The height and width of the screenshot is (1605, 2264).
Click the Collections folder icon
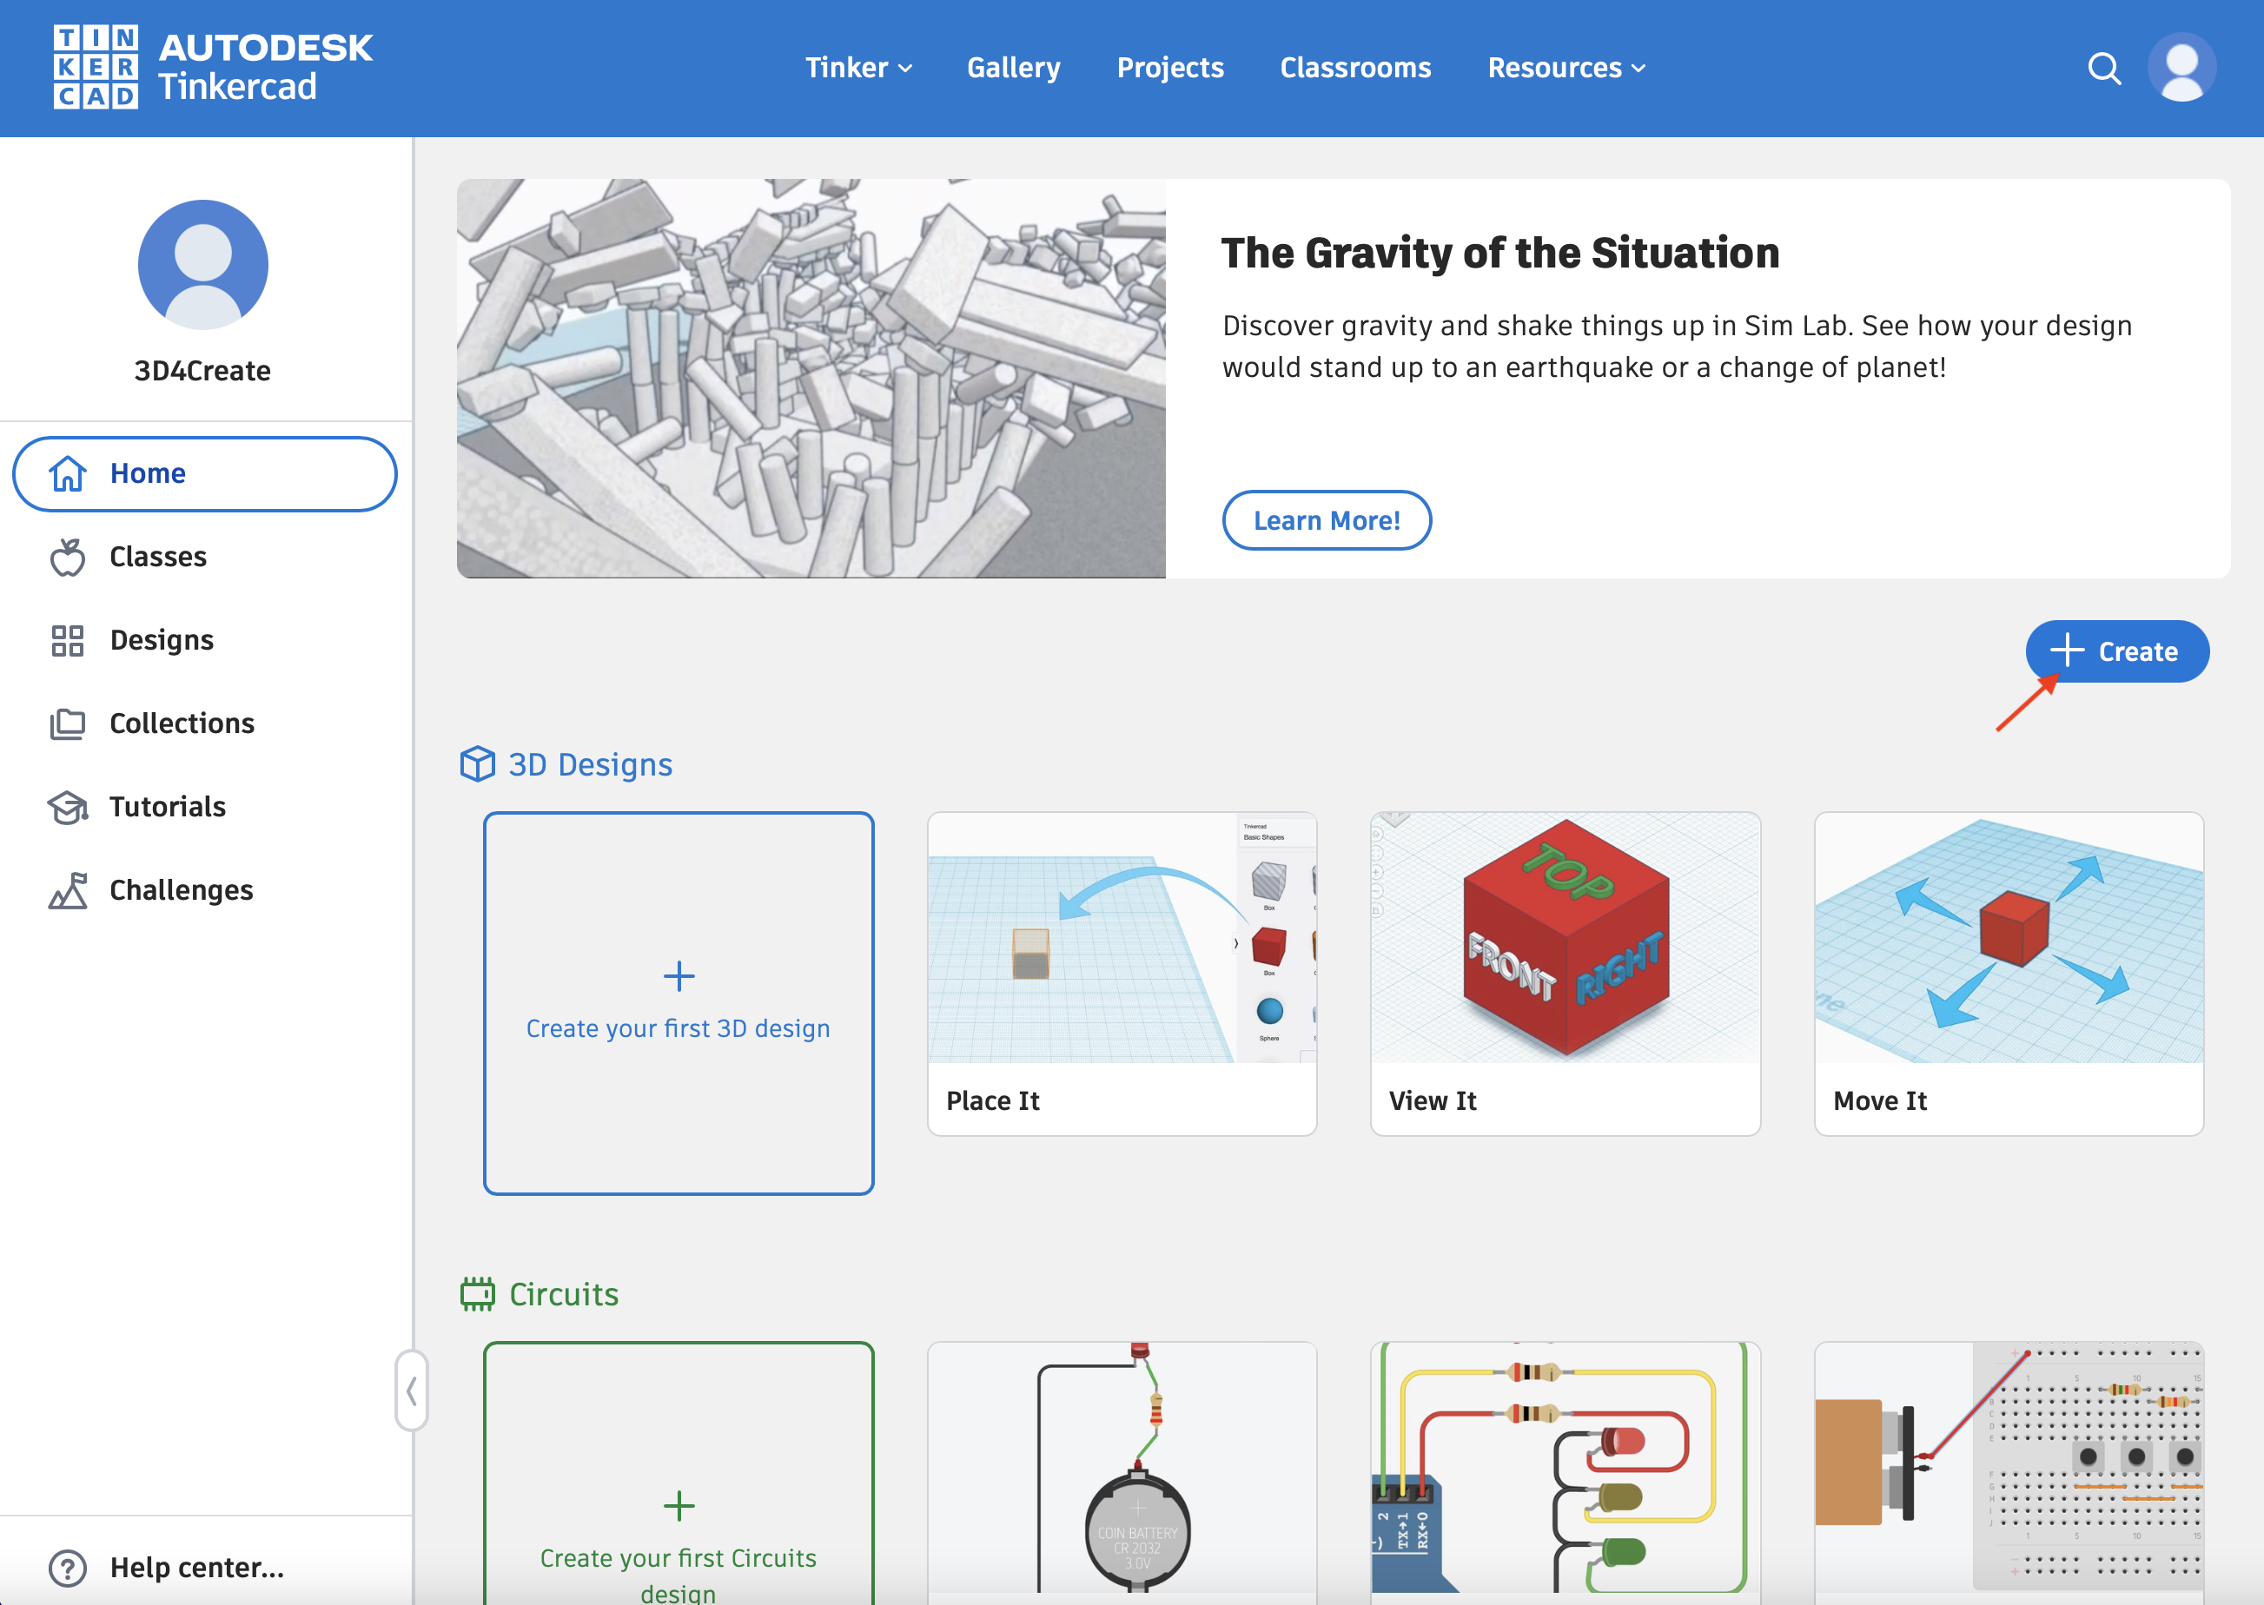pos(67,723)
